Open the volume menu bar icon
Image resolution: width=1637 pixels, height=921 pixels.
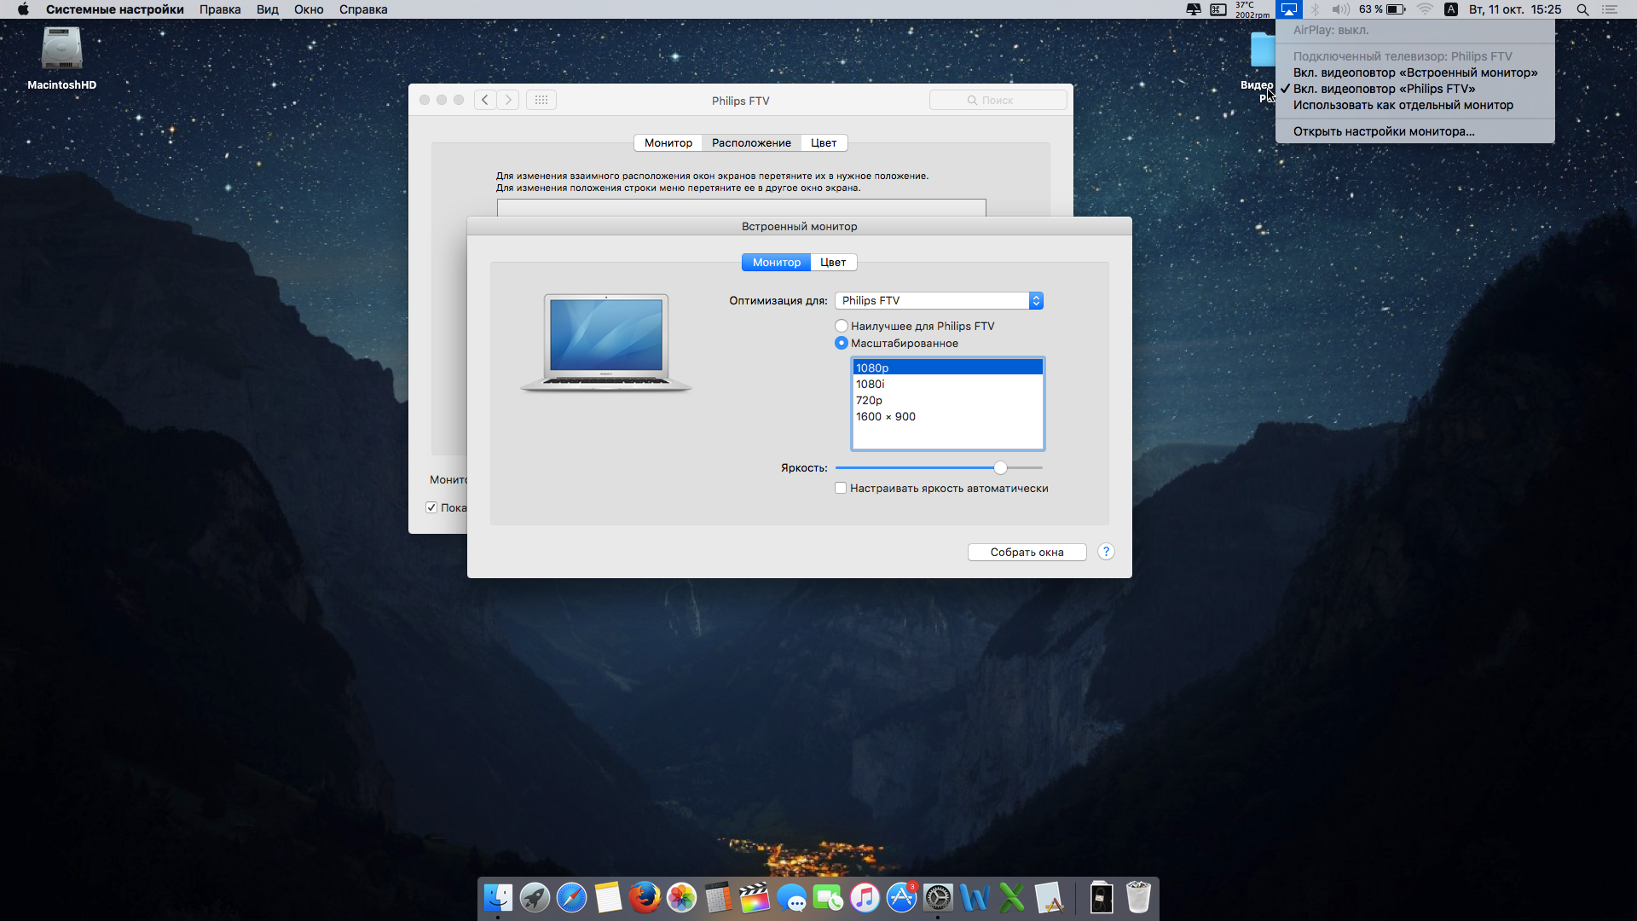point(1340,9)
